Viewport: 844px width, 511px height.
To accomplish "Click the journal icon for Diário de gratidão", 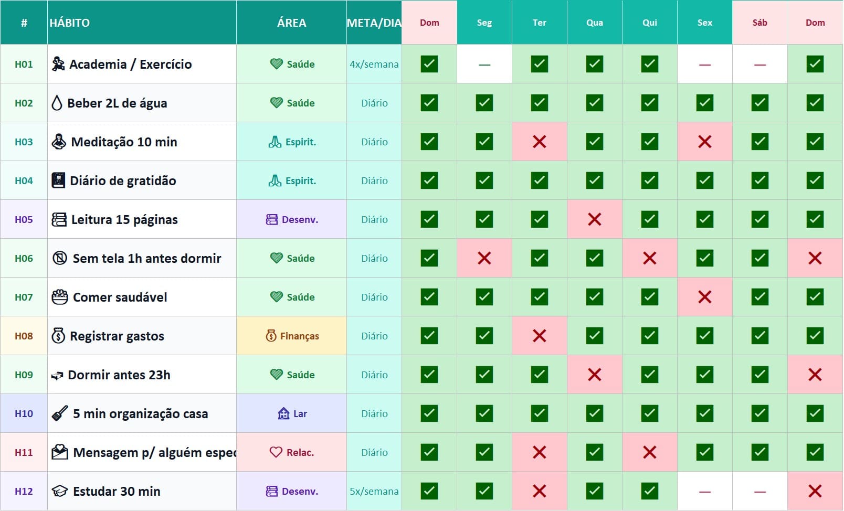I will (x=58, y=180).
